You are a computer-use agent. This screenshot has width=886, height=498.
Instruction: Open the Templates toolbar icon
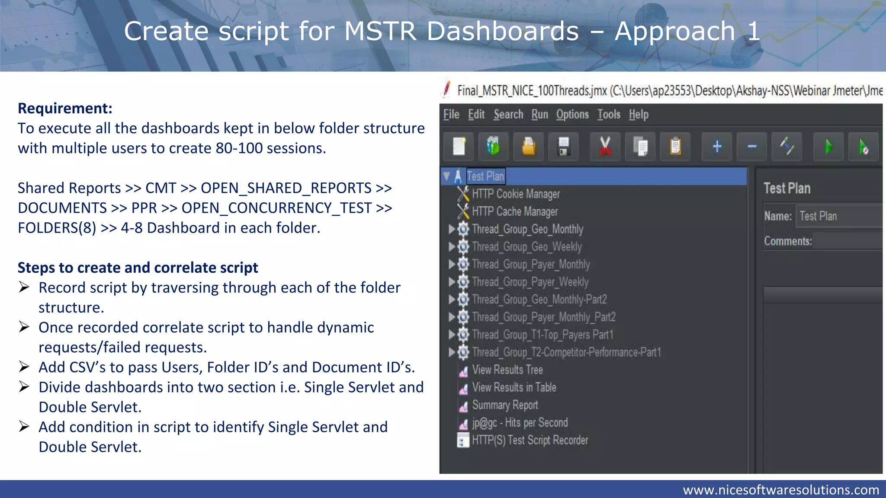tap(494, 147)
